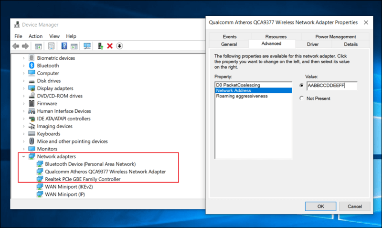Click the Disk drives category icon
The image size is (382, 228).
[x=32, y=81]
